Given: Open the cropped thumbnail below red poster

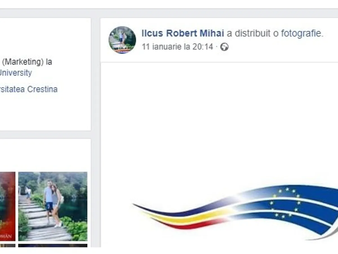Looking at the screenshot, I should (x=8, y=246).
